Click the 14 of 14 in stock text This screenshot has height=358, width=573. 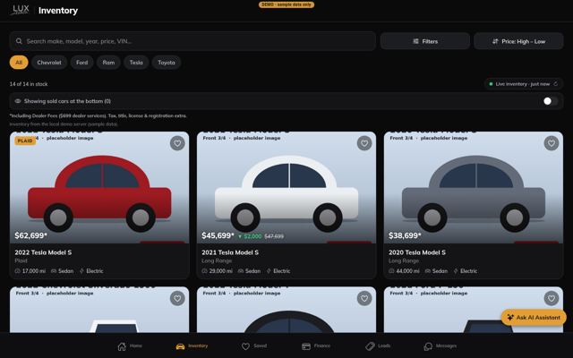pyautogui.click(x=29, y=84)
